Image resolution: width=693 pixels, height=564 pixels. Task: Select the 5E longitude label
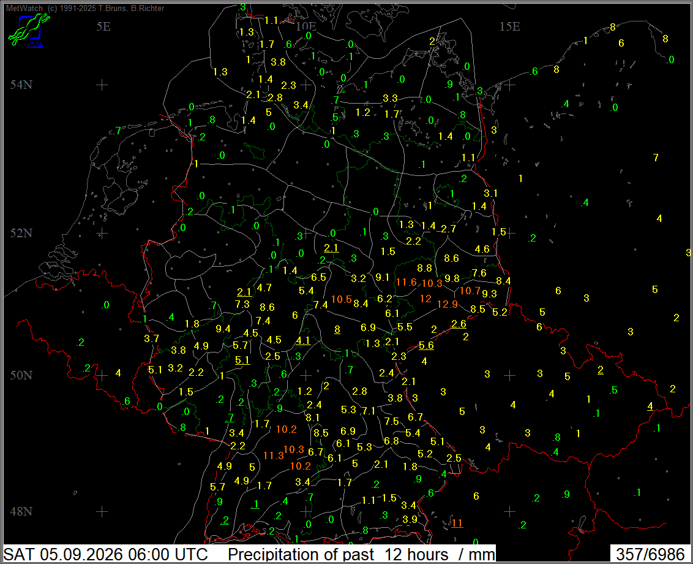click(103, 26)
